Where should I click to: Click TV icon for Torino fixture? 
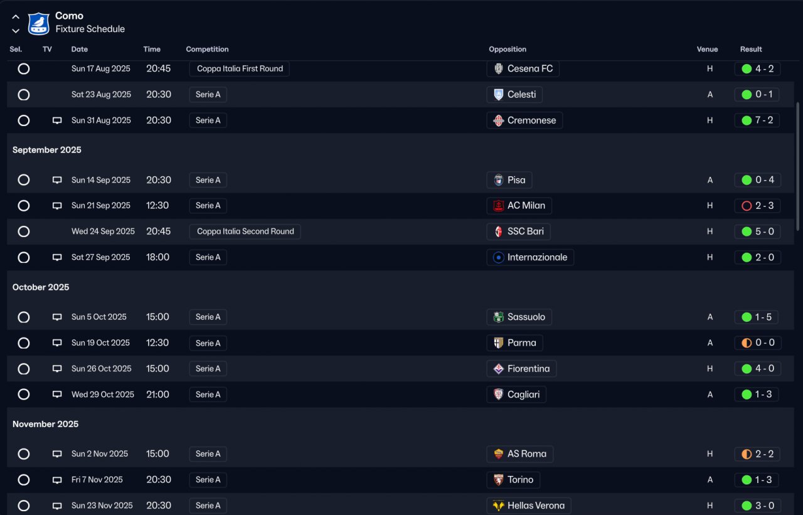click(x=57, y=480)
